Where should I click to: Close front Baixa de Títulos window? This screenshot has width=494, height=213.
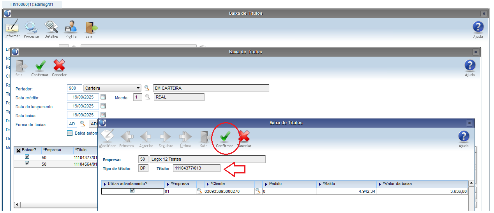[x=469, y=123]
